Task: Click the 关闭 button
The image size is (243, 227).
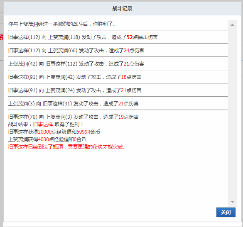Action: click(226, 212)
